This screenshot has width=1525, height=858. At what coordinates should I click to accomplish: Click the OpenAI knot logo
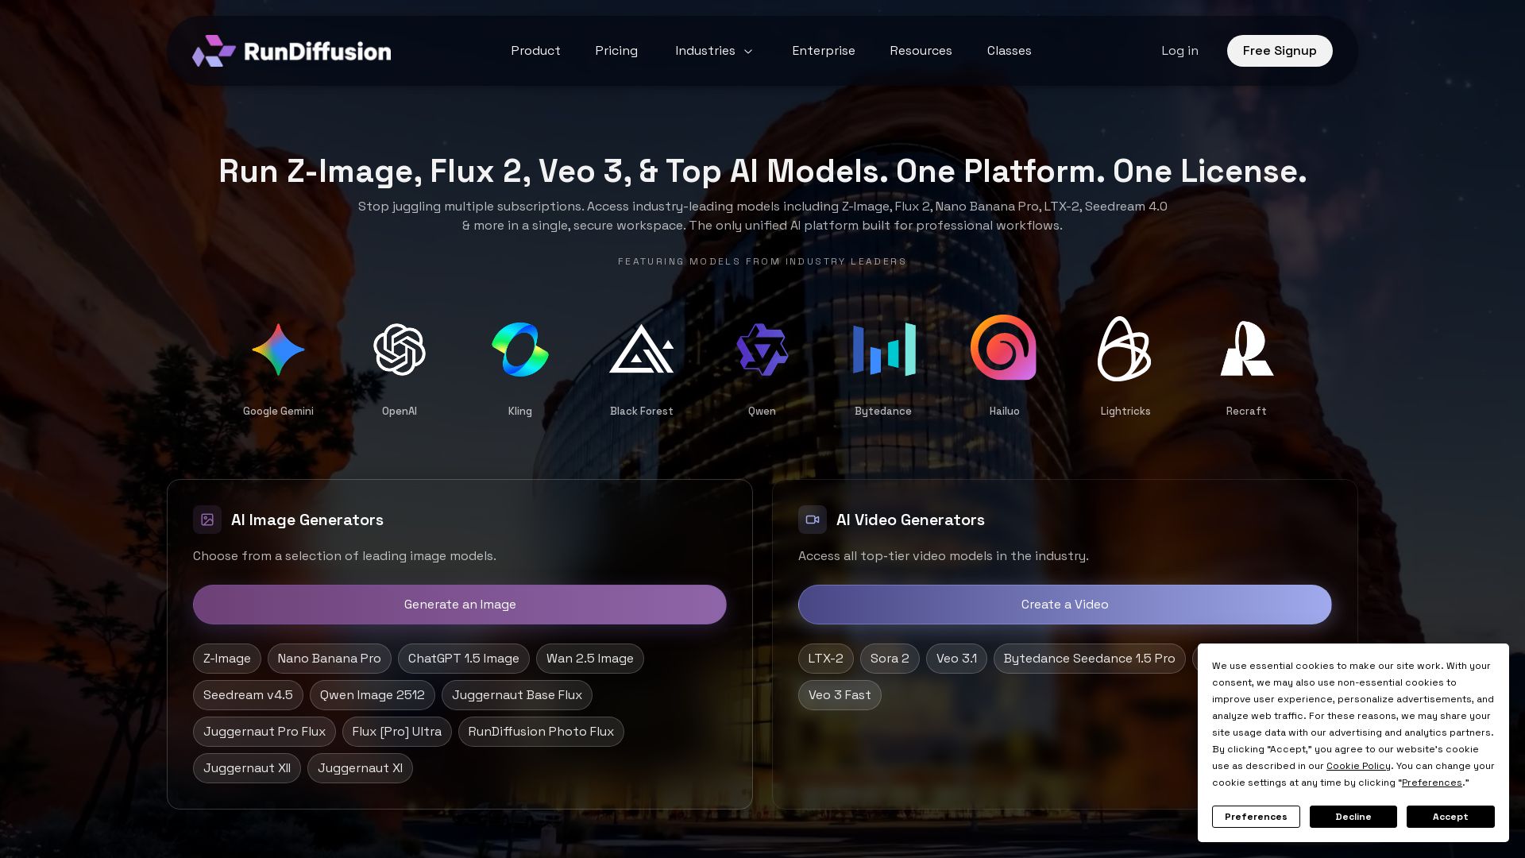pos(400,350)
